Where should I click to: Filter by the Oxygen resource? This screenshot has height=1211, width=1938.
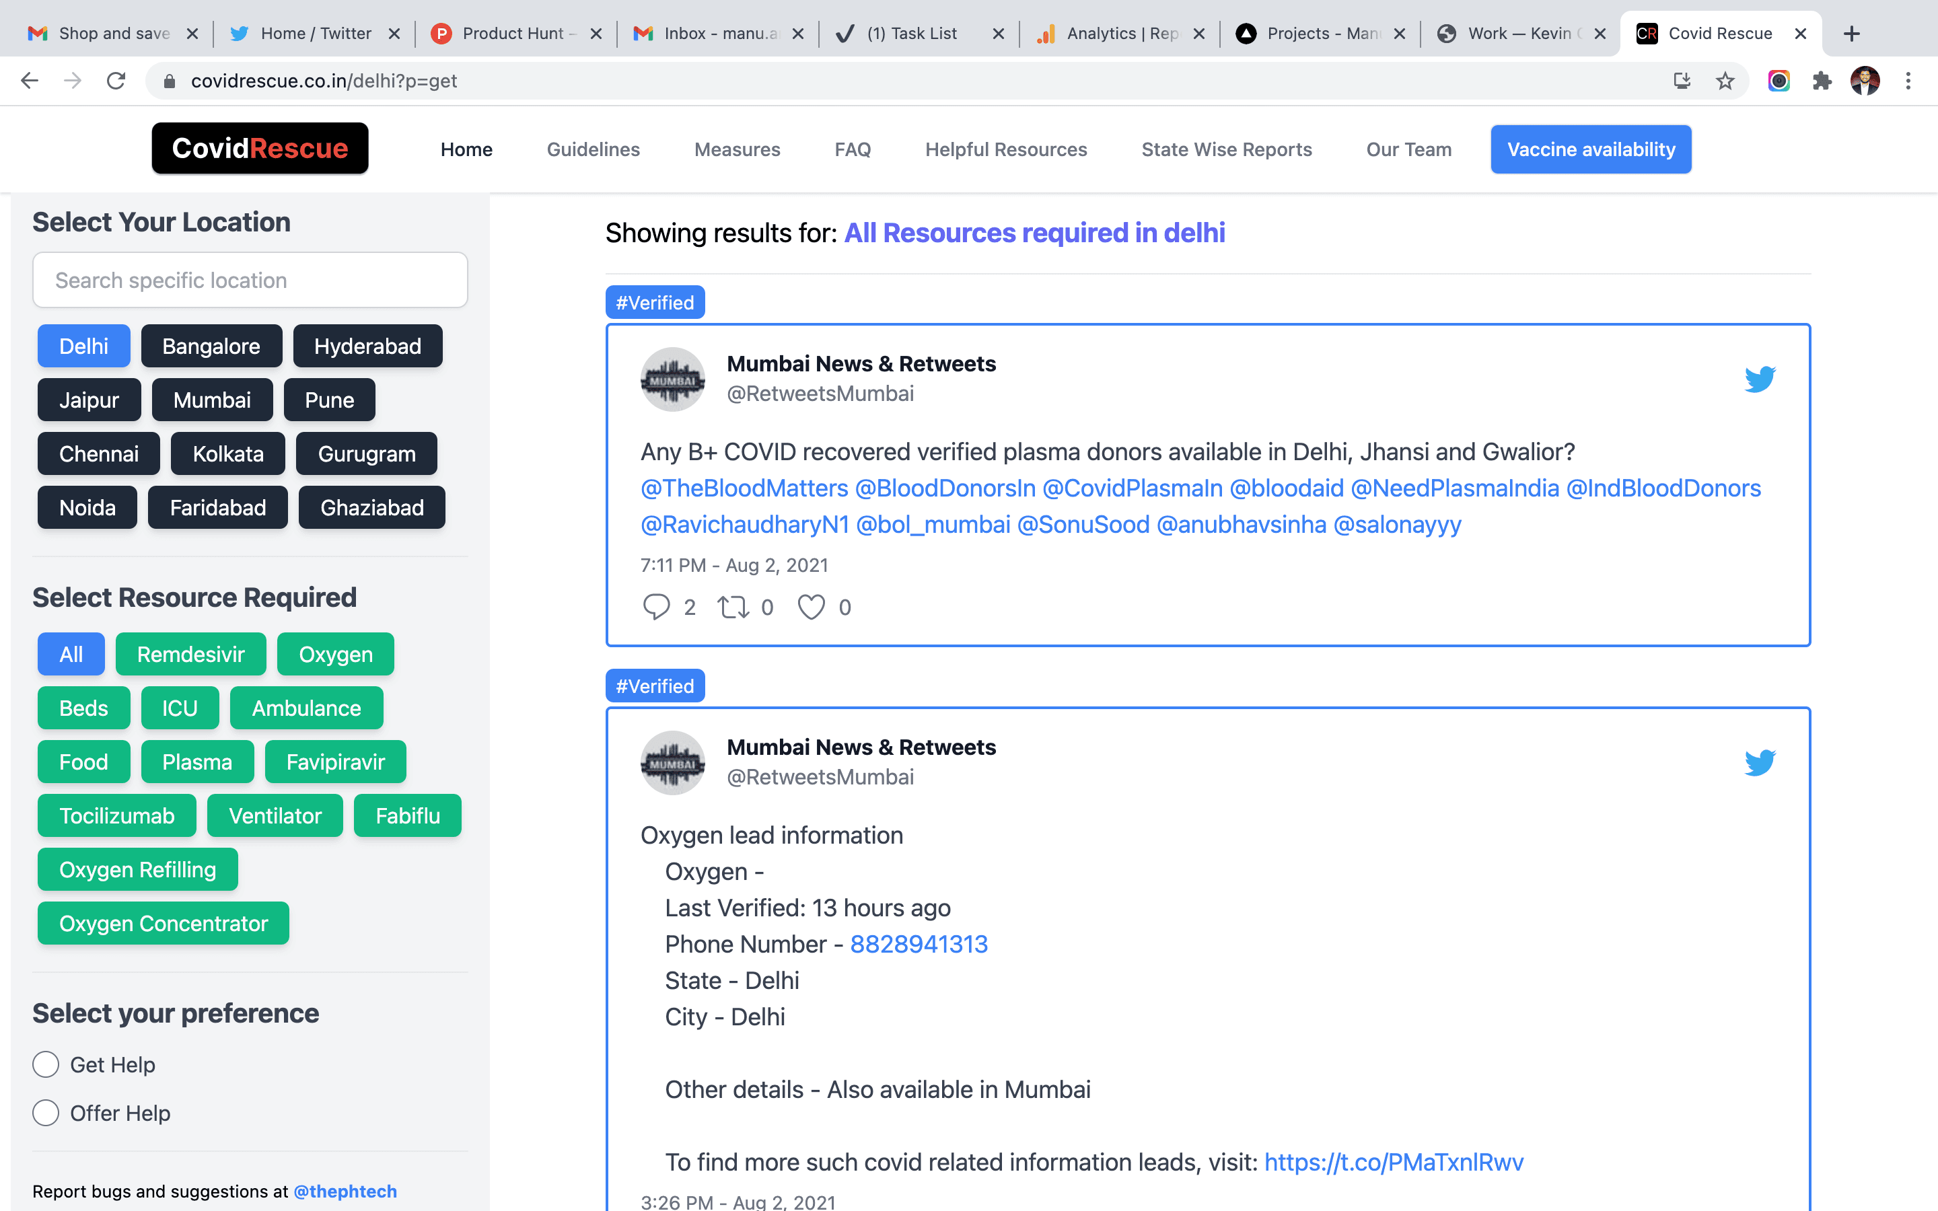(336, 655)
